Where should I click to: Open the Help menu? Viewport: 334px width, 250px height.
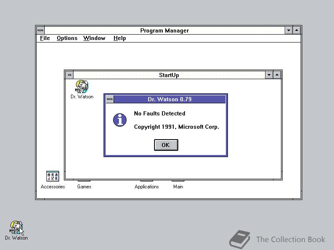pos(119,38)
